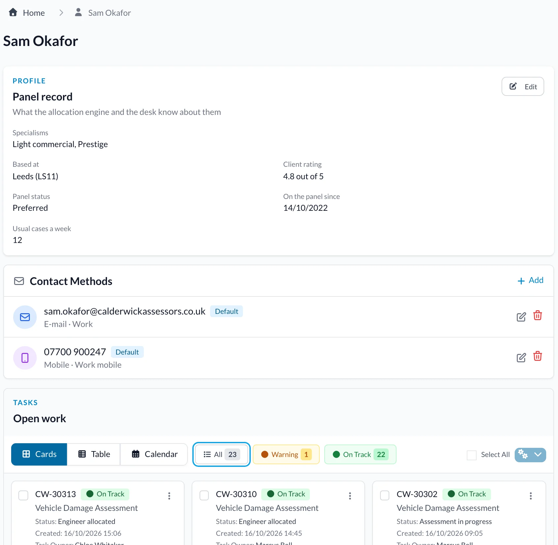
Task: Click the Home icon in breadcrumb
Action: pos(13,12)
